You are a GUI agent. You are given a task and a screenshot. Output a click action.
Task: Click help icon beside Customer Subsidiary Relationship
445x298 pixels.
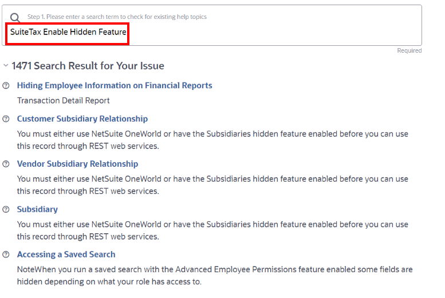[6, 119]
